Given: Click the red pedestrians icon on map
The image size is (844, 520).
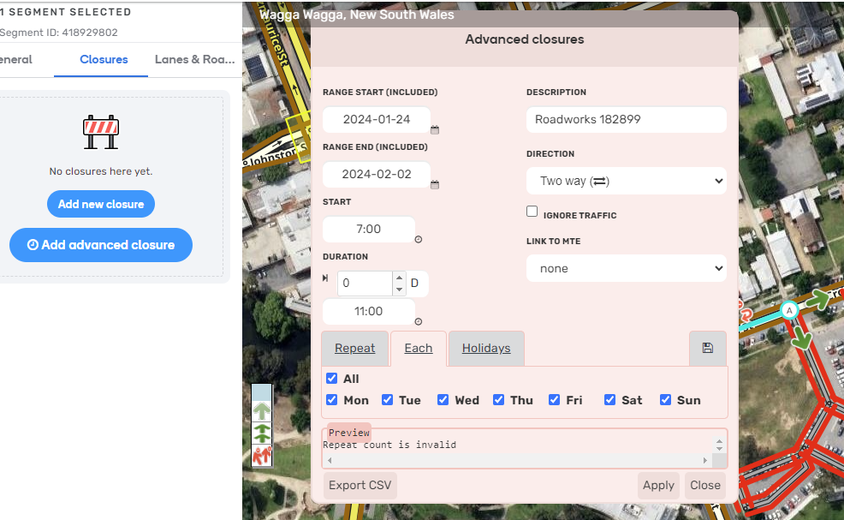Looking at the screenshot, I should 262,456.
